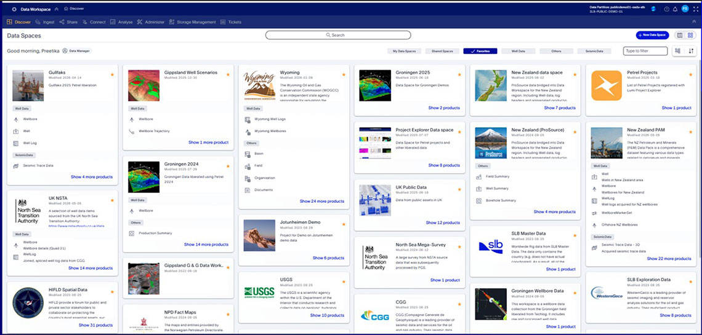Open the USGS logo thumbnail

pyautogui.click(x=259, y=293)
